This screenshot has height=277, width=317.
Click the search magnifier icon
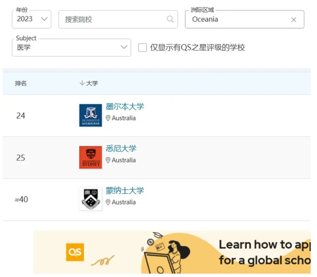pos(170,19)
